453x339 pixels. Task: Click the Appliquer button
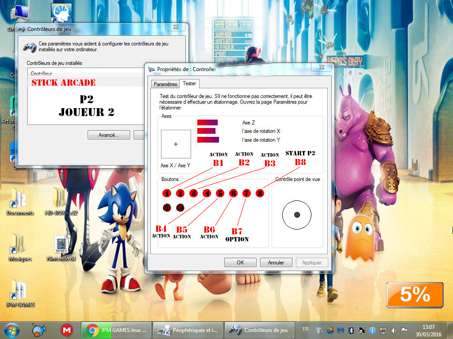312,262
